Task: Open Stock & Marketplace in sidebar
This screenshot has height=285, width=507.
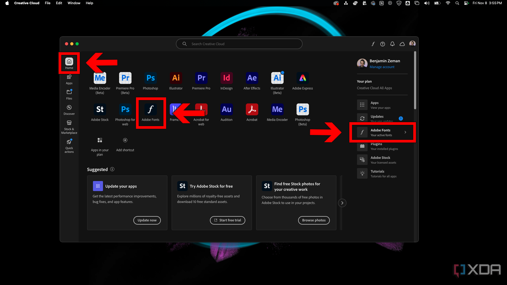Action: click(x=69, y=127)
